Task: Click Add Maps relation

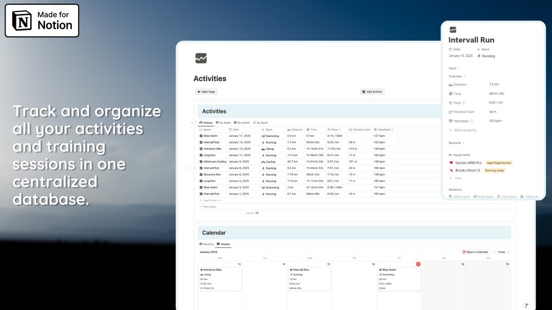Action: 483,197
